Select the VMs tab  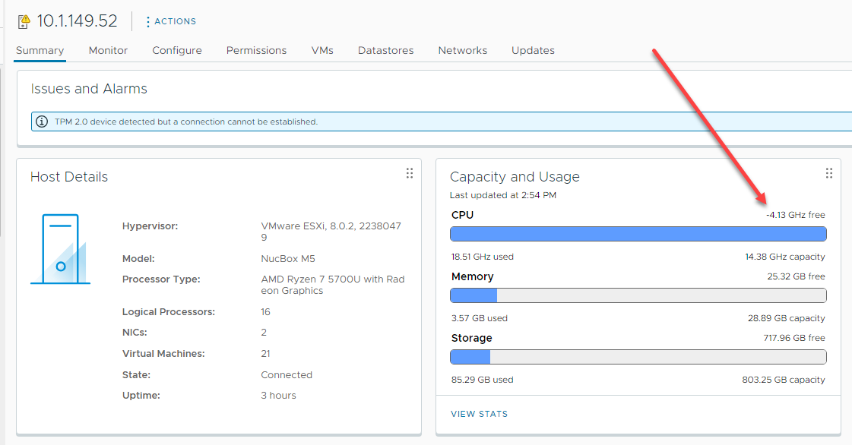click(322, 50)
